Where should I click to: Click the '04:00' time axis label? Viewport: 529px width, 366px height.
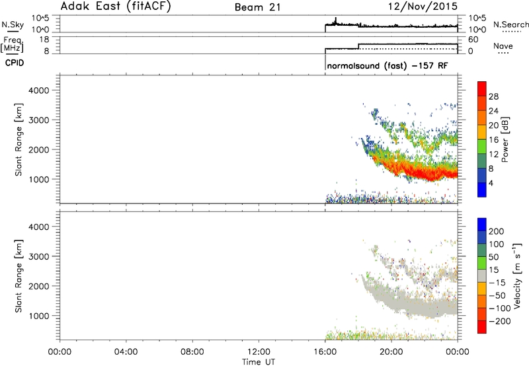[126, 352]
